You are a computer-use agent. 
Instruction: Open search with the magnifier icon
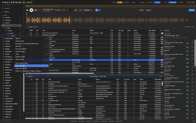(188, 2)
